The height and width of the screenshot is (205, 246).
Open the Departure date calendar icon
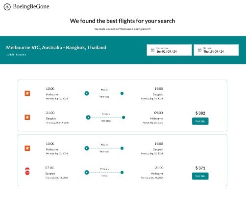click(x=152, y=50)
